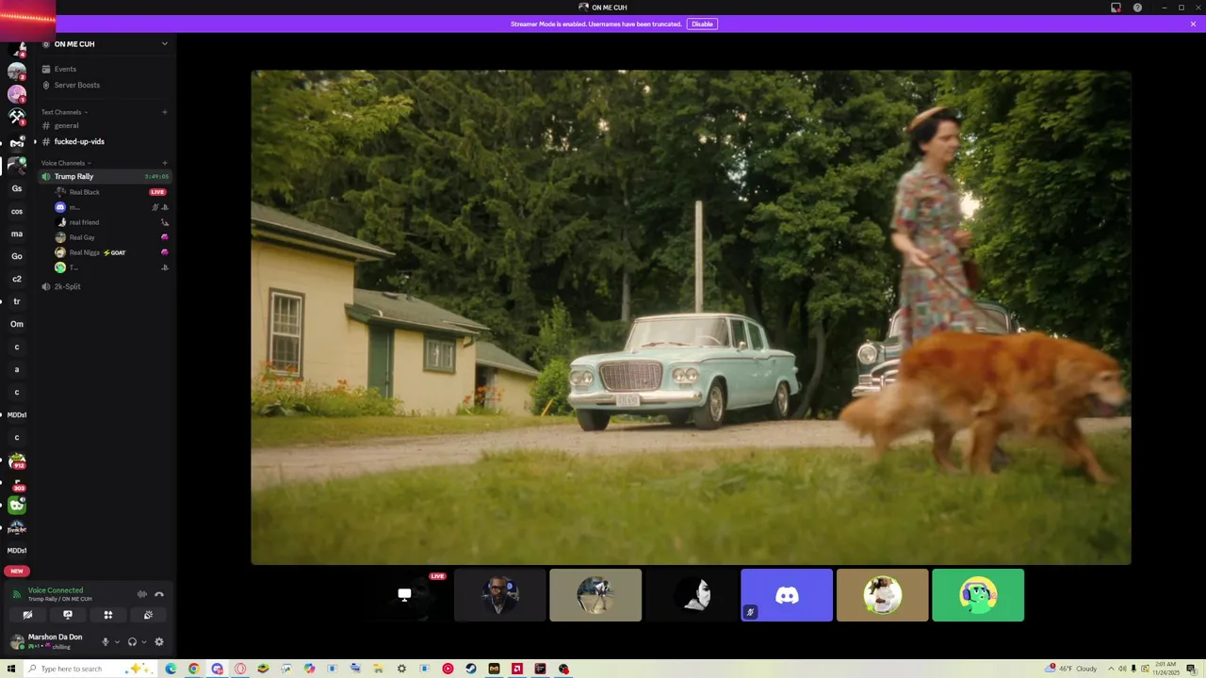
Task: Deafen audio with headphones icon
Action: 132,642
